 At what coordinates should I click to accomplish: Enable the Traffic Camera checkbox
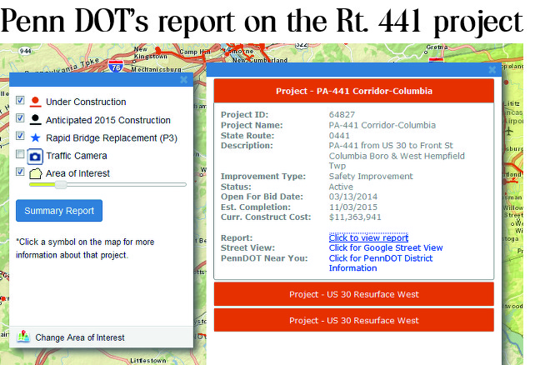(x=20, y=155)
